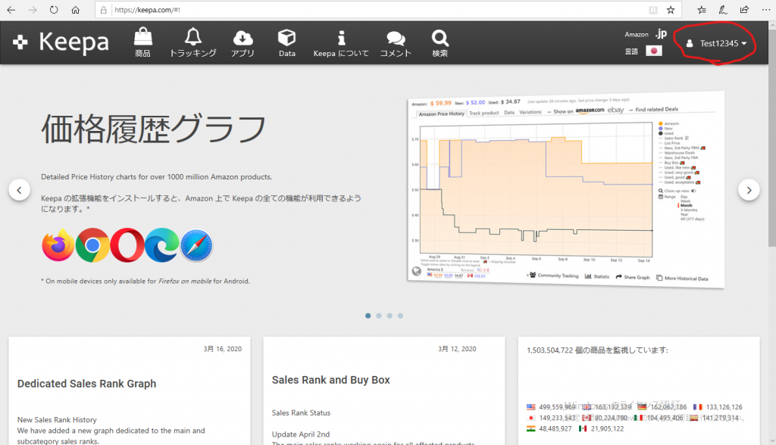Screen dimensions: 776x445
Task: Expand the Test12345 account dropdown
Action: 716,44
